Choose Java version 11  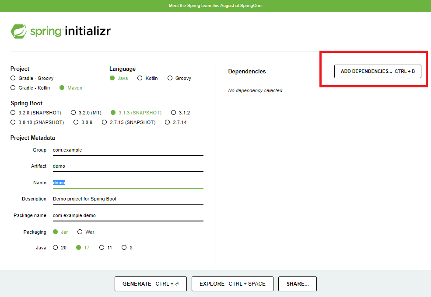[x=105, y=248]
